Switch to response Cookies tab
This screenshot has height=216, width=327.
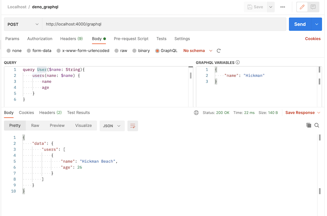point(26,113)
